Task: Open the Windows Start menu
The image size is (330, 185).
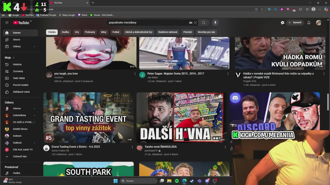Action: pyautogui.click(x=115, y=181)
